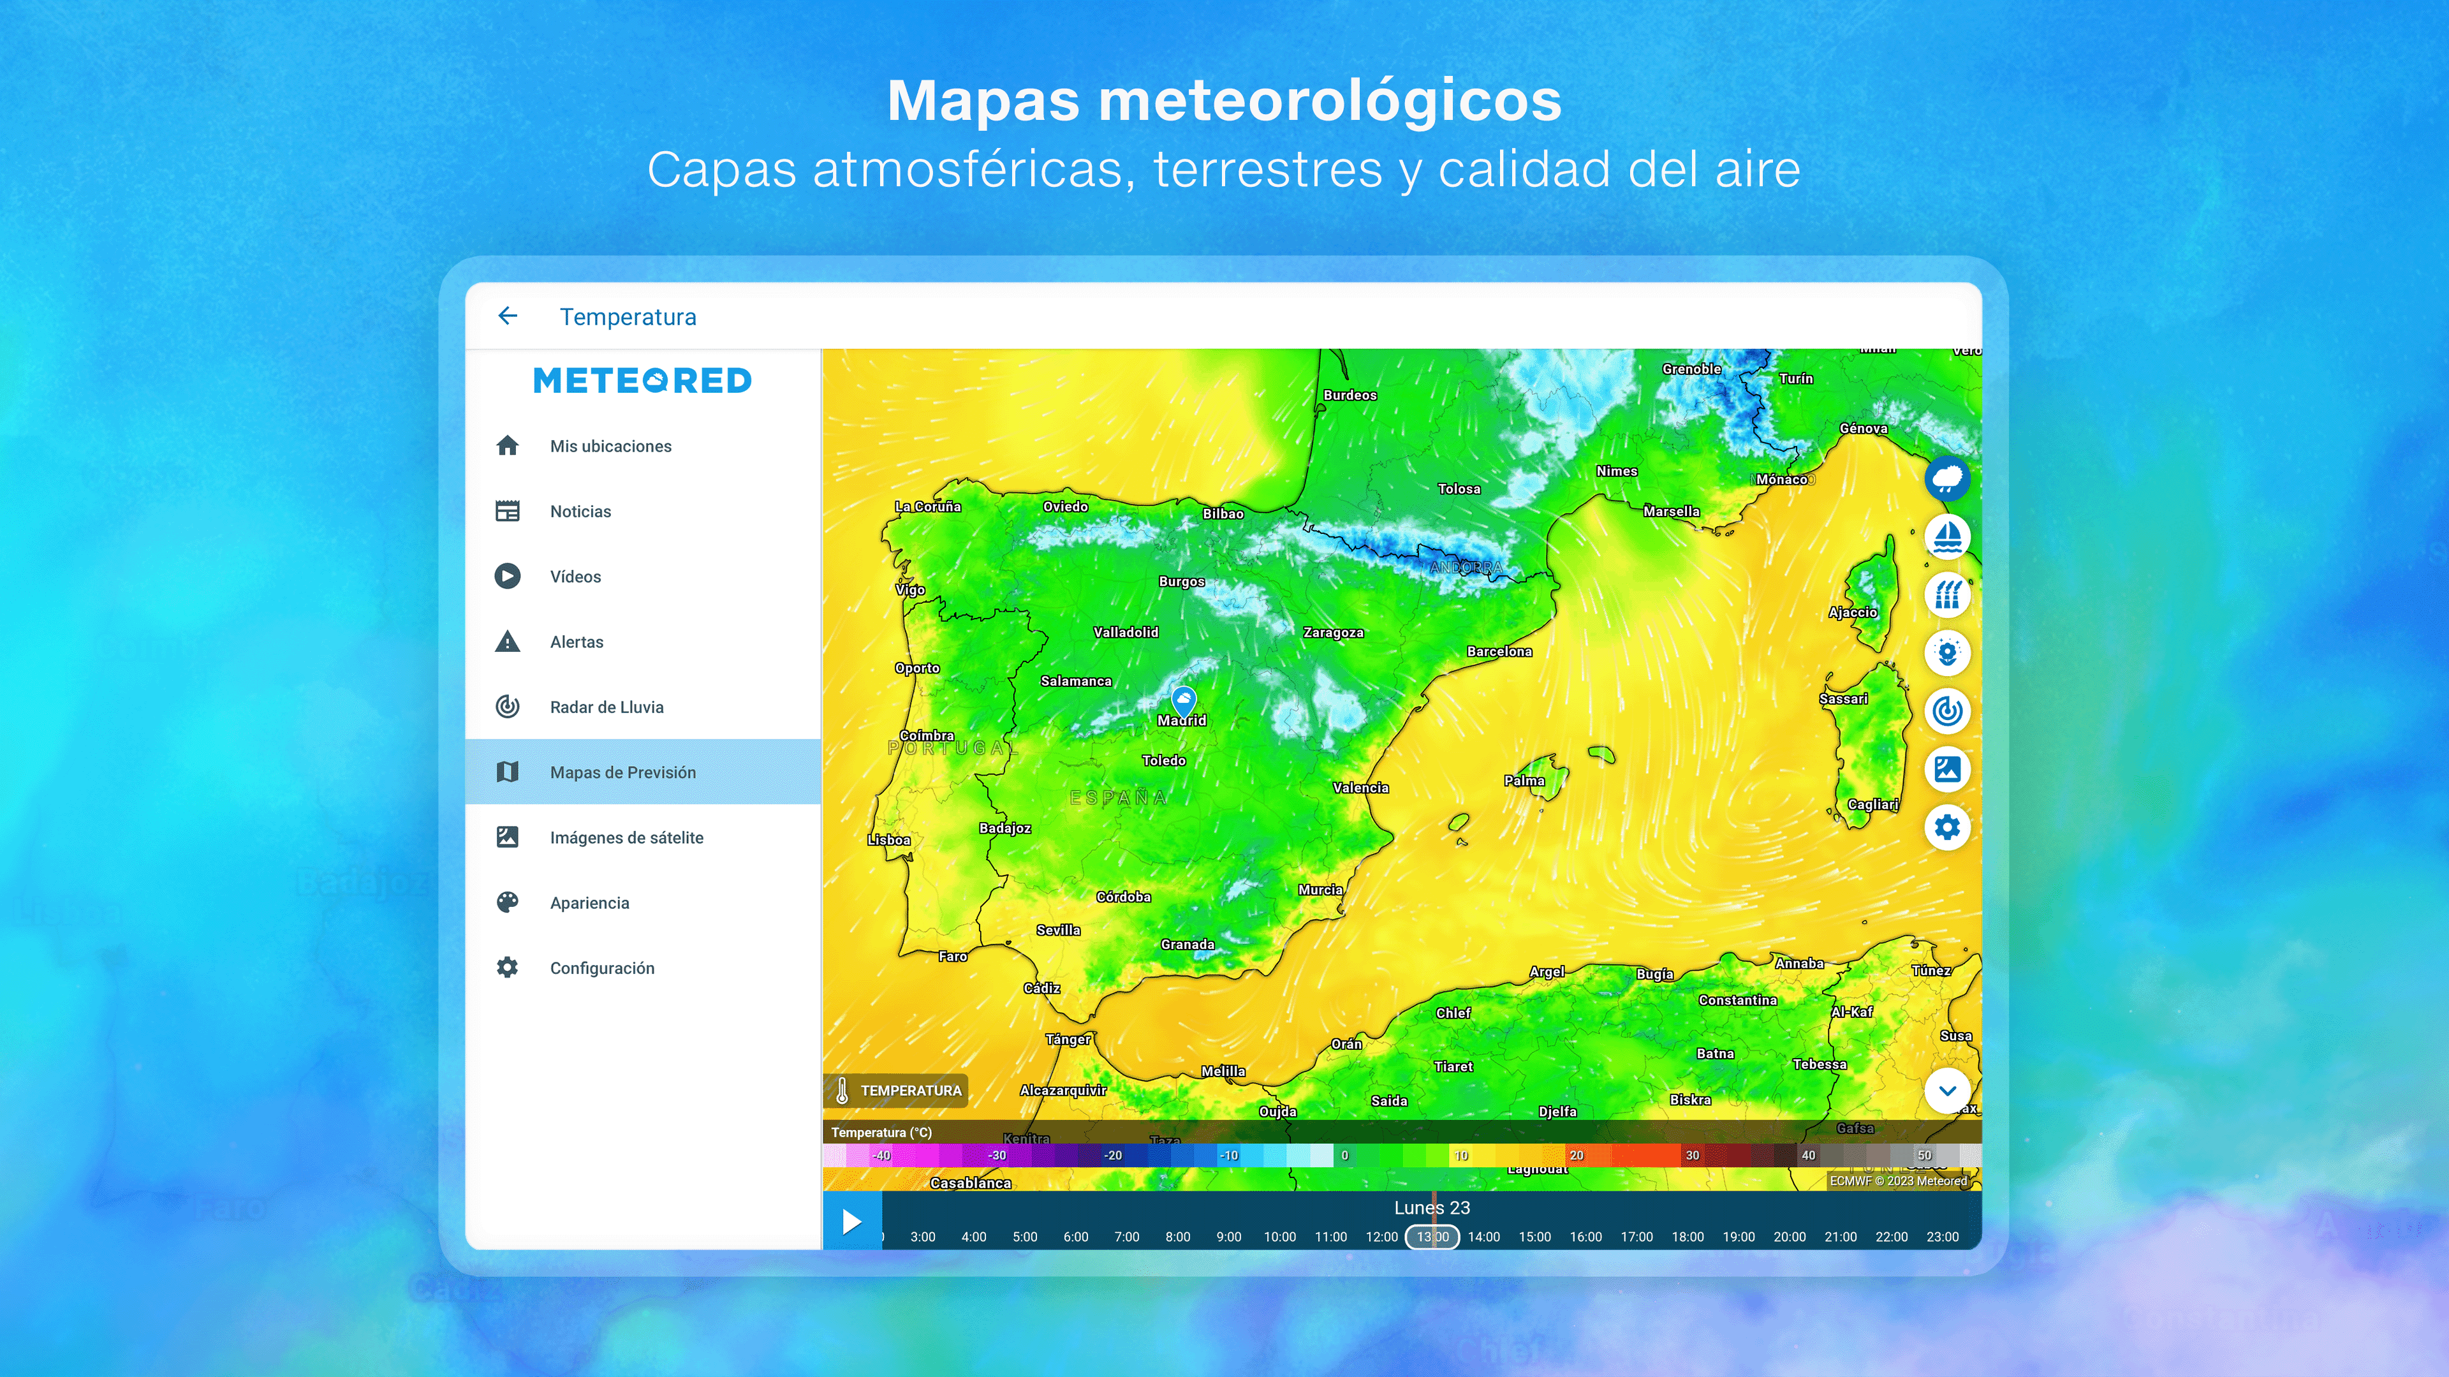This screenshot has height=1377, width=2449.
Task: Open Imágenes de sátelite menu item
Action: click(643, 838)
